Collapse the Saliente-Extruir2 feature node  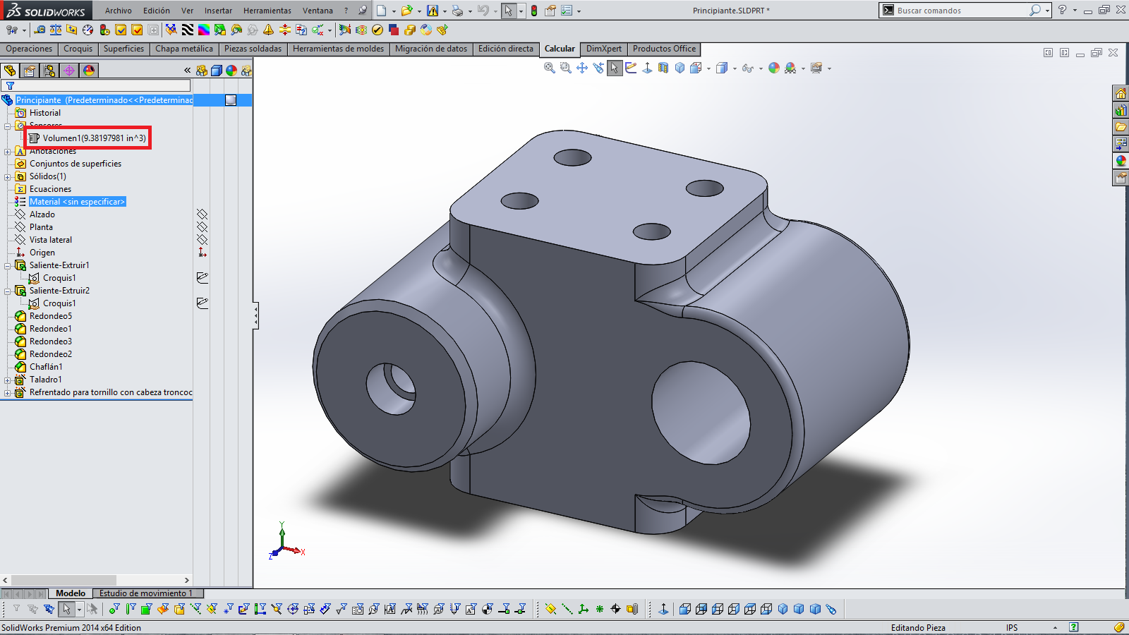[8, 291]
